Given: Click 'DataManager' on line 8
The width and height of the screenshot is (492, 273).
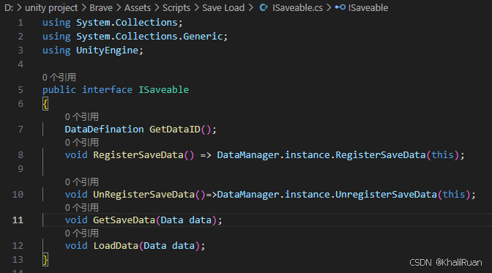Looking at the screenshot, I should 248,155.
